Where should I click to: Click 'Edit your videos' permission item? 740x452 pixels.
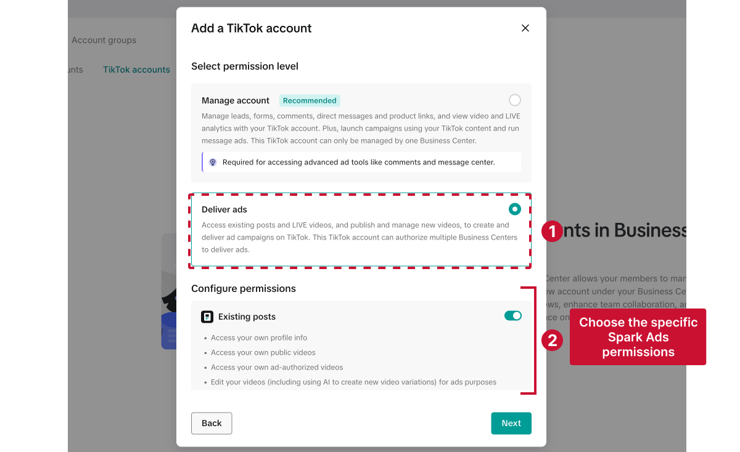(x=353, y=382)
